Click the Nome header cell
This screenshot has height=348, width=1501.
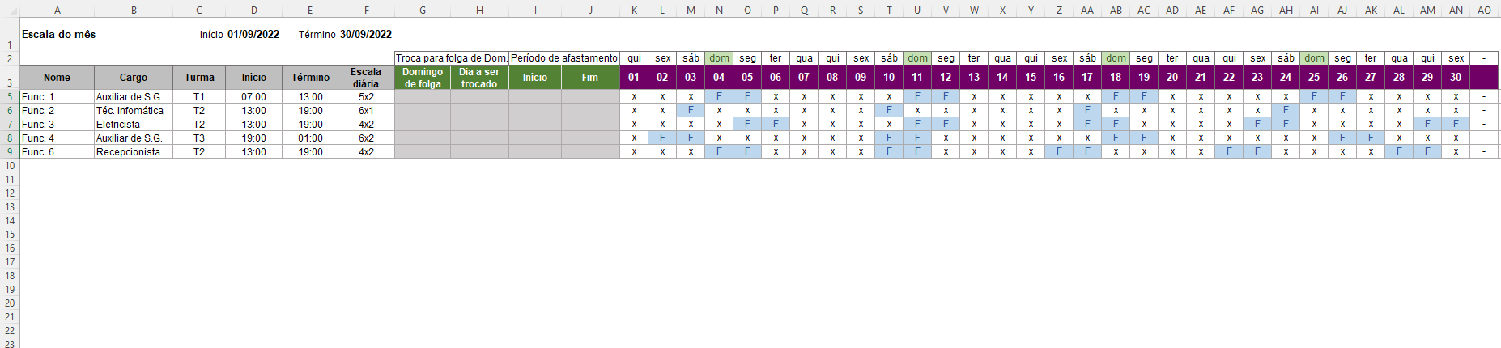tap(57, 78)
